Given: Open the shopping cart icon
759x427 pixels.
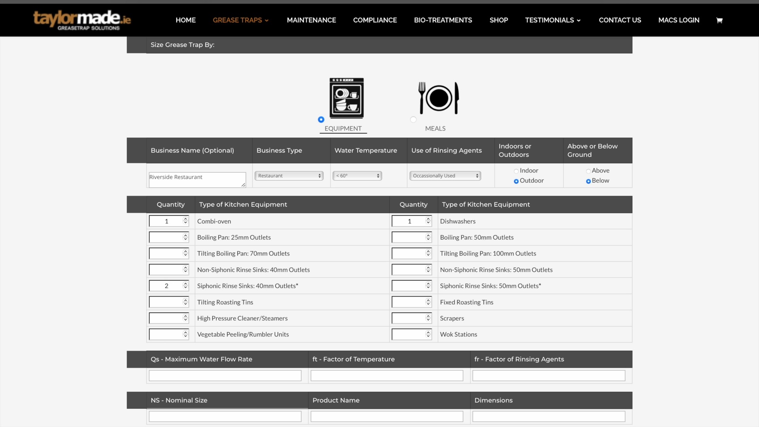Looking at the screenshot, I should (719, 21).
